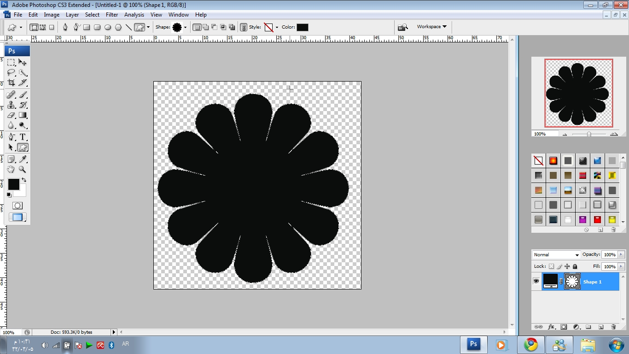Screen dimensions: 629x354
Task: Select the Crop tool
Action: [x=12, y=83]
